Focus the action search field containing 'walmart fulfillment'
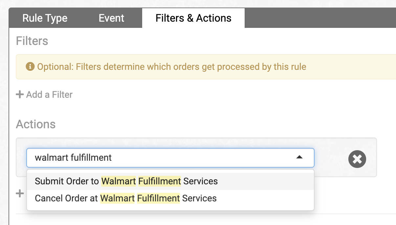This screenshot has height=225, width=396. tap(158, 157)
